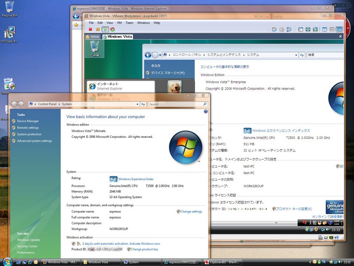Click the guest IME help question mark icon
The width and height of the screenshot is (354, 266).
click(x=330, y=223)
